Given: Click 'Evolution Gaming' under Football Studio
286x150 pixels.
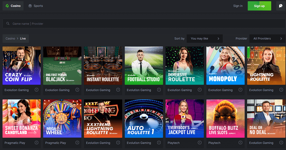Looking at the screenshot, I should (x=139, y=90).
